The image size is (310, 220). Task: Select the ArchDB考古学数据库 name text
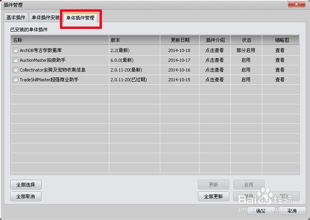(x=41, y=50)
